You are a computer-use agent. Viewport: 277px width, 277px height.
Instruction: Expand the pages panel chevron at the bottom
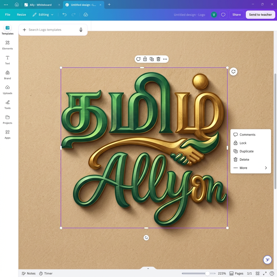(148, 269)
